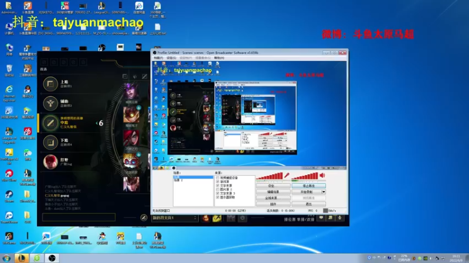469x263 pixels.
Task: Open the dropdown arrow beside 开始录制
Action: coord(324,192)
